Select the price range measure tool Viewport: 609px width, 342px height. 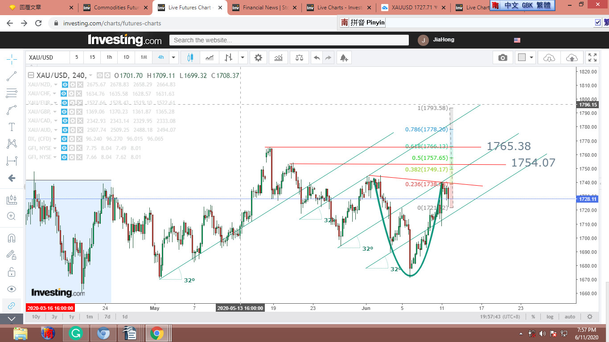click(x=12, y=161)
